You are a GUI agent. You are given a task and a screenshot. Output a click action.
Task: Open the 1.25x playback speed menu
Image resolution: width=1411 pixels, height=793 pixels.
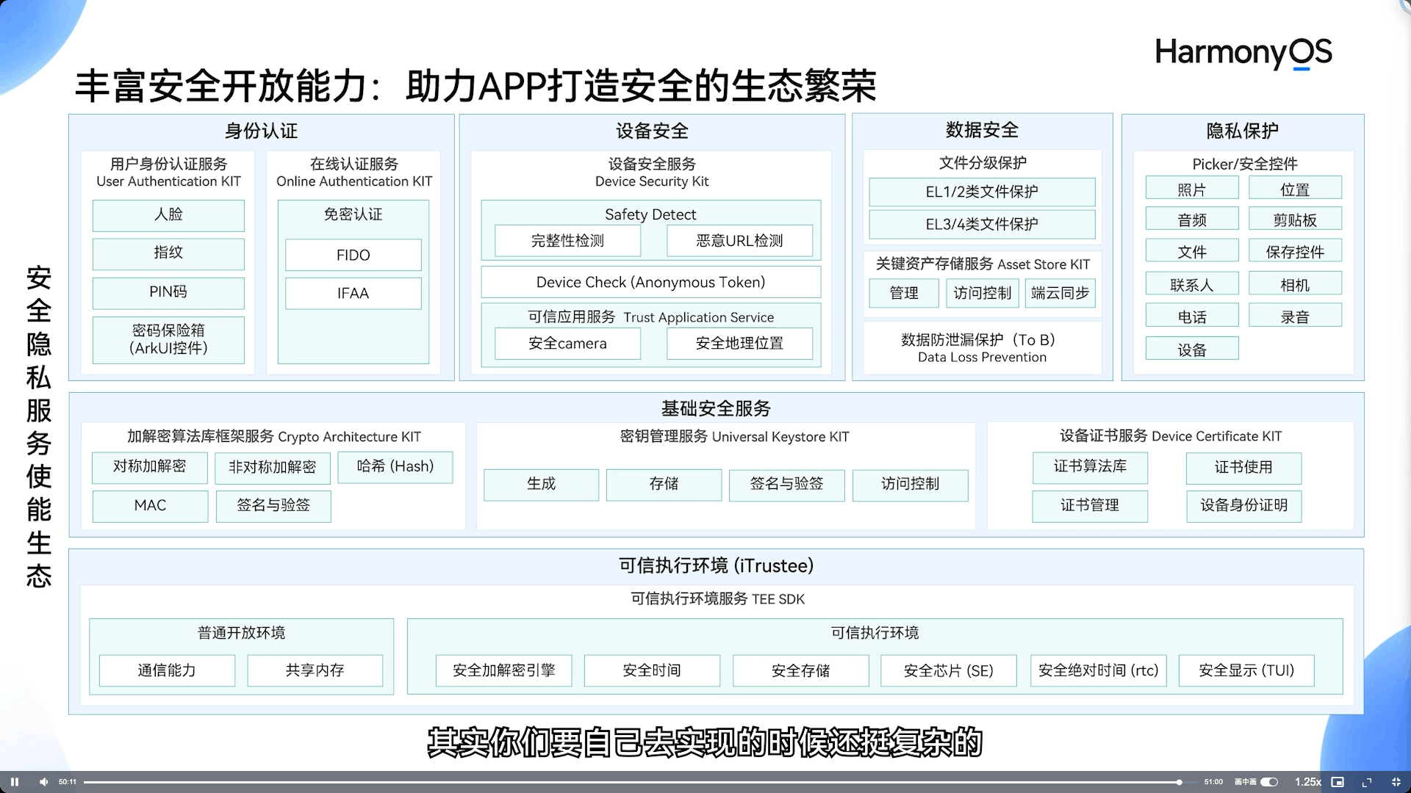[x=1307, y=782]
